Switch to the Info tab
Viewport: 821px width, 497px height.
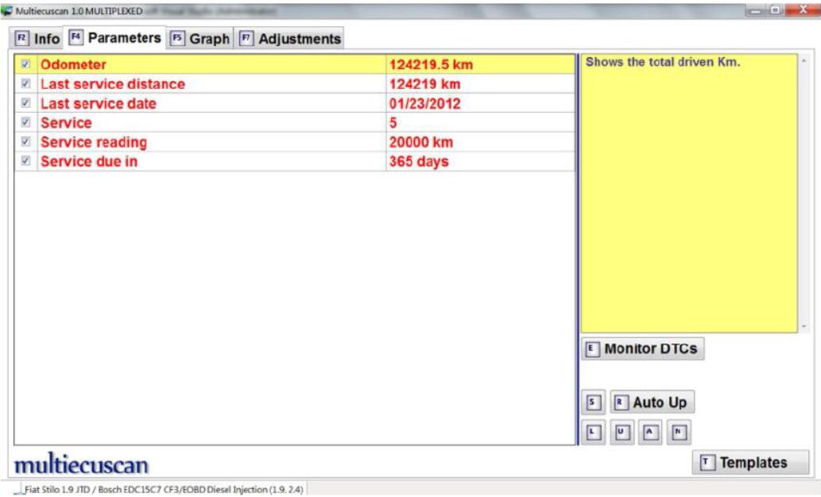tap(37, 39)
